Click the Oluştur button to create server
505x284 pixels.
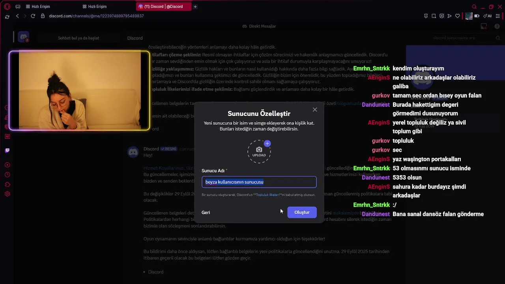coord(302,212)
